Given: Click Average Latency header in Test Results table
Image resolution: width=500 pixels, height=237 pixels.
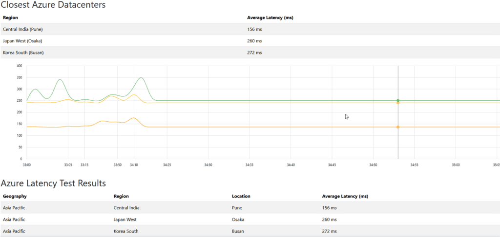Looking at the screenshot, I should 345,196.
